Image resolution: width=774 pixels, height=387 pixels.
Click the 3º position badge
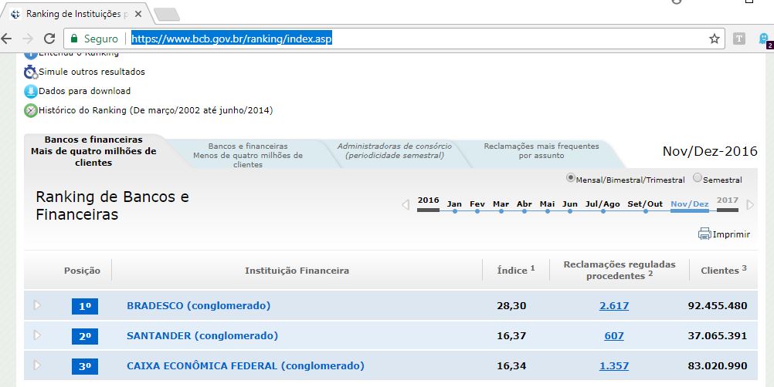(85, 366)
